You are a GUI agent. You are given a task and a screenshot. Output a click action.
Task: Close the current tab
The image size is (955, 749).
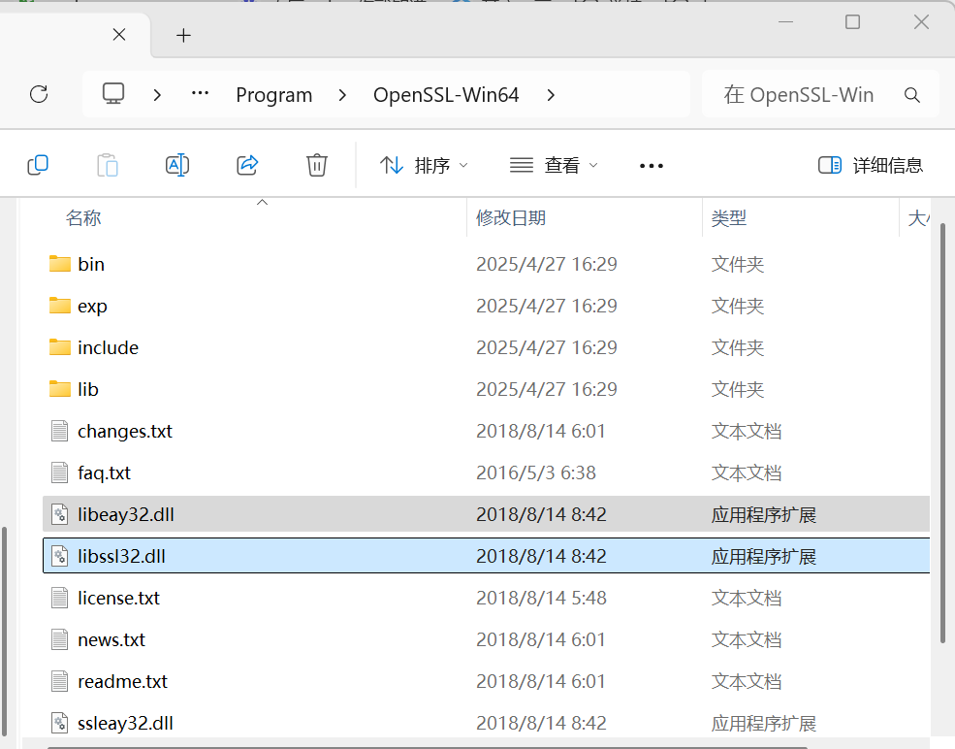coord(119,35)
